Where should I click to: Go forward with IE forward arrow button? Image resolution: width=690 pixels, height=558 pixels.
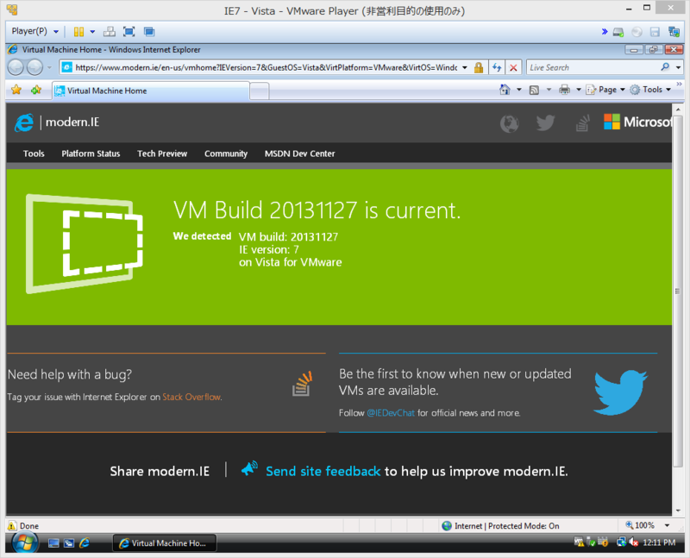pos(34,67)
